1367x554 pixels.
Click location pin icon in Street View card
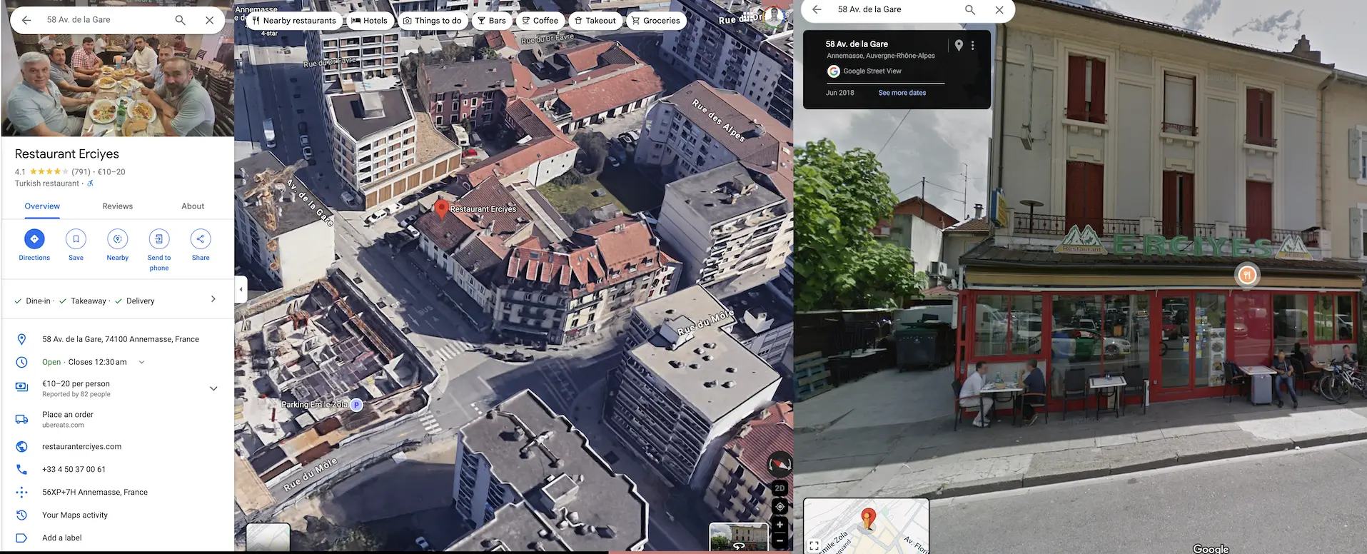coord(959,45)
